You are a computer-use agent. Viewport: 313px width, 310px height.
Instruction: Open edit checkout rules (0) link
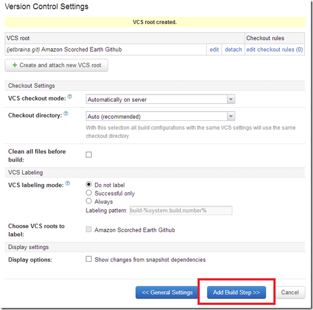coord(275,50)
